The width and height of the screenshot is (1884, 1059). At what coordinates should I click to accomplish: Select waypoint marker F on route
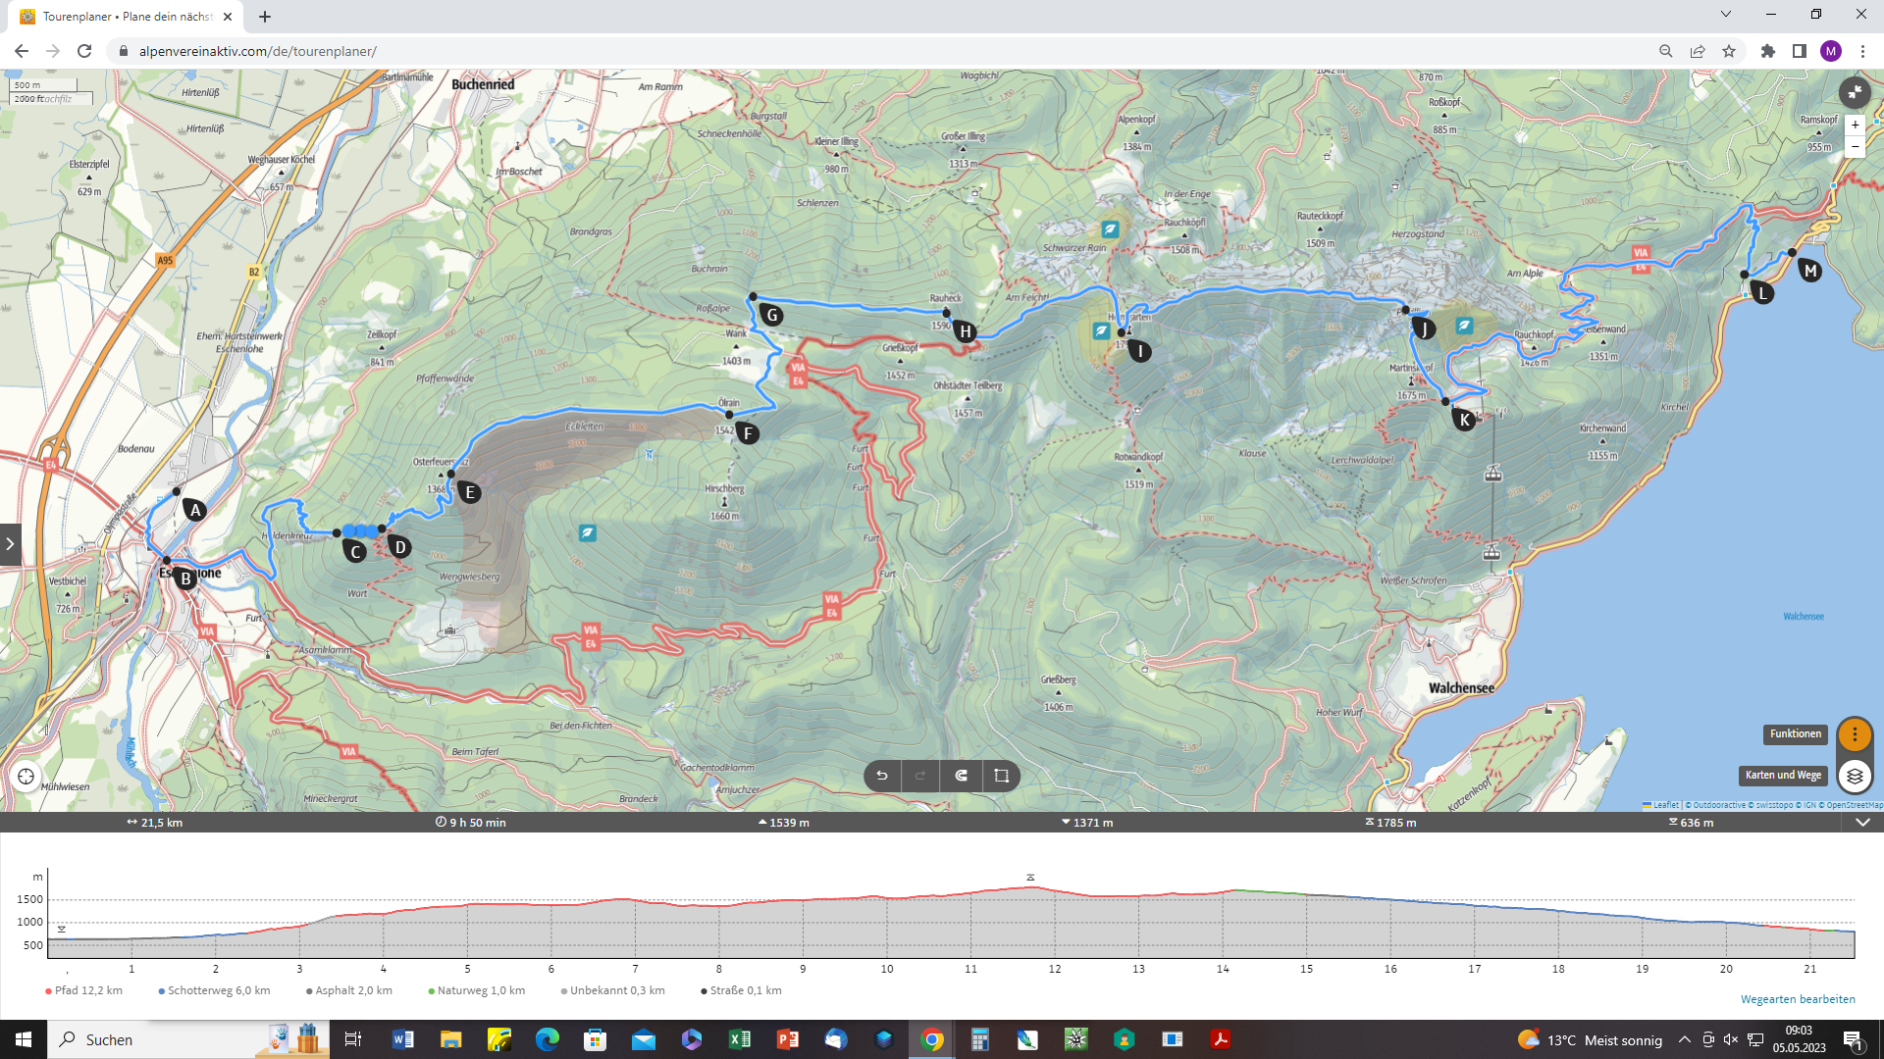(748, 433)
